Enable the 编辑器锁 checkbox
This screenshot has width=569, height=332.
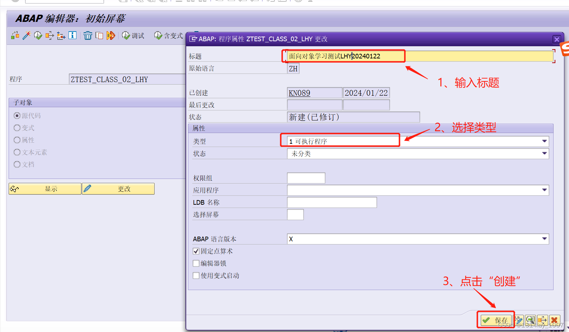pyautogui.click(x=196, y=263)
